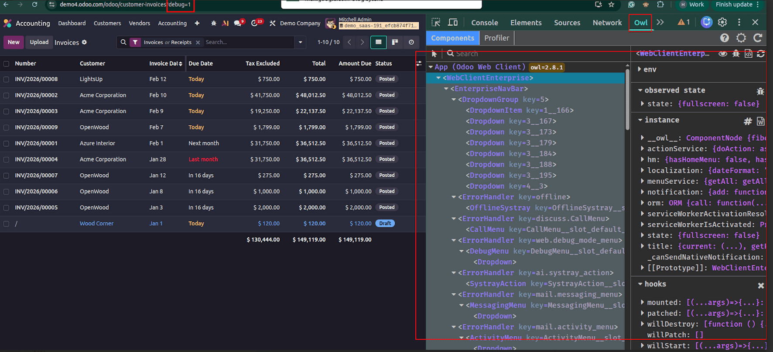Open the Customers menu

(107, 23)
